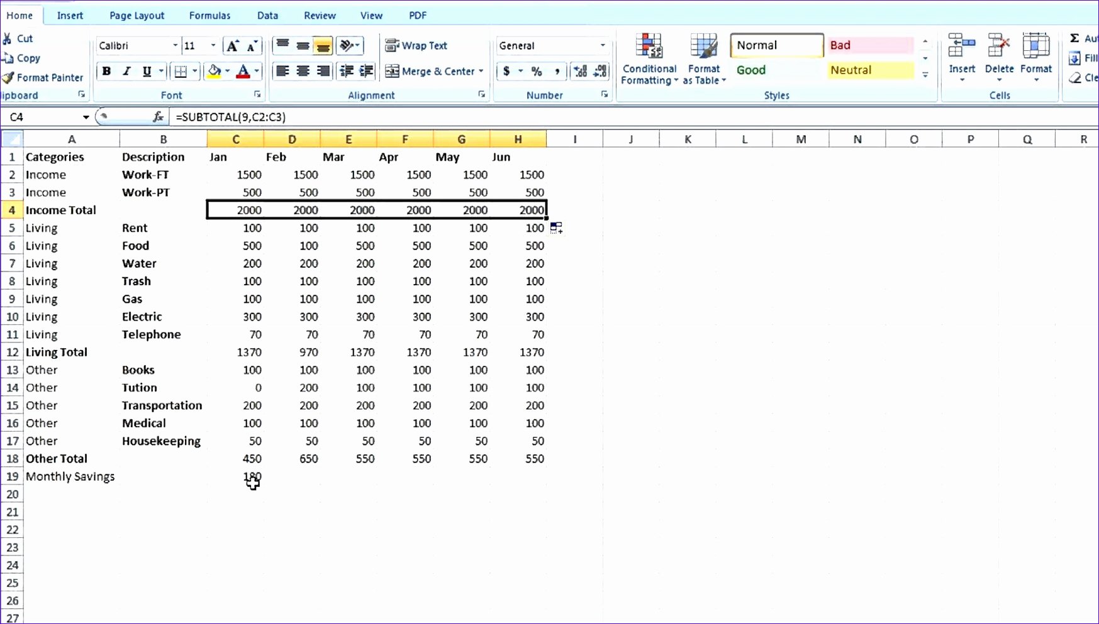Toggle Underline formatting

click(147, 71)
